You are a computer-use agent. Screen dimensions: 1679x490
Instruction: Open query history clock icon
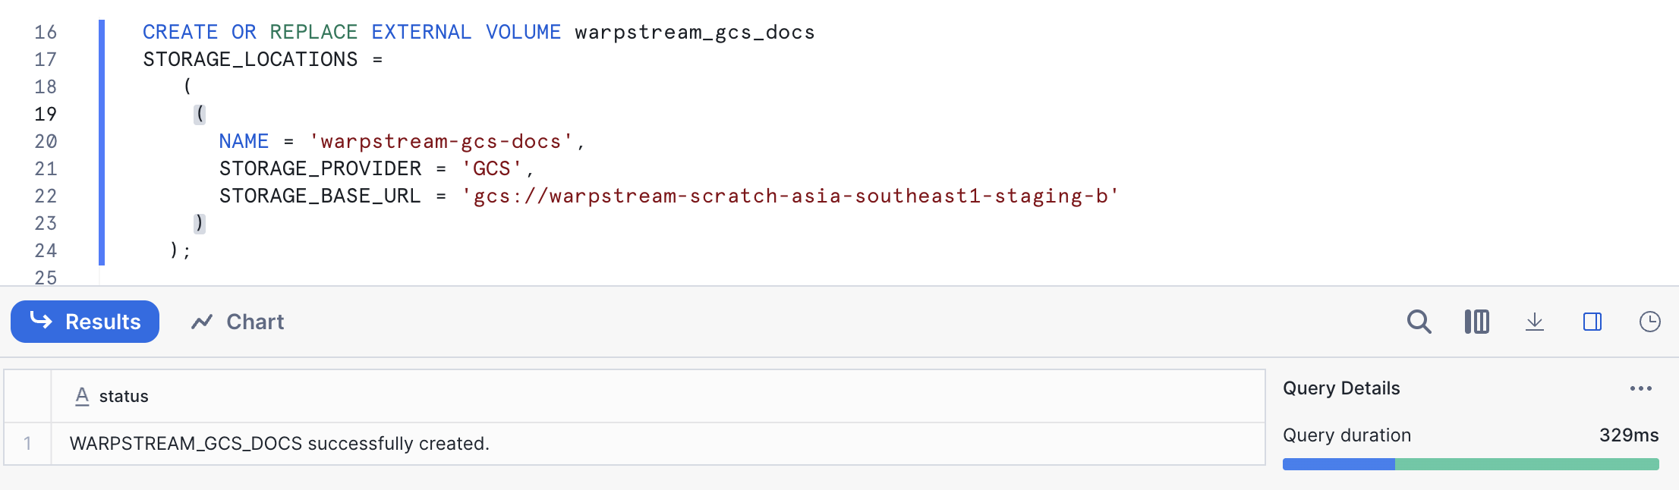pyautogui.click(x=1649, y=322)
